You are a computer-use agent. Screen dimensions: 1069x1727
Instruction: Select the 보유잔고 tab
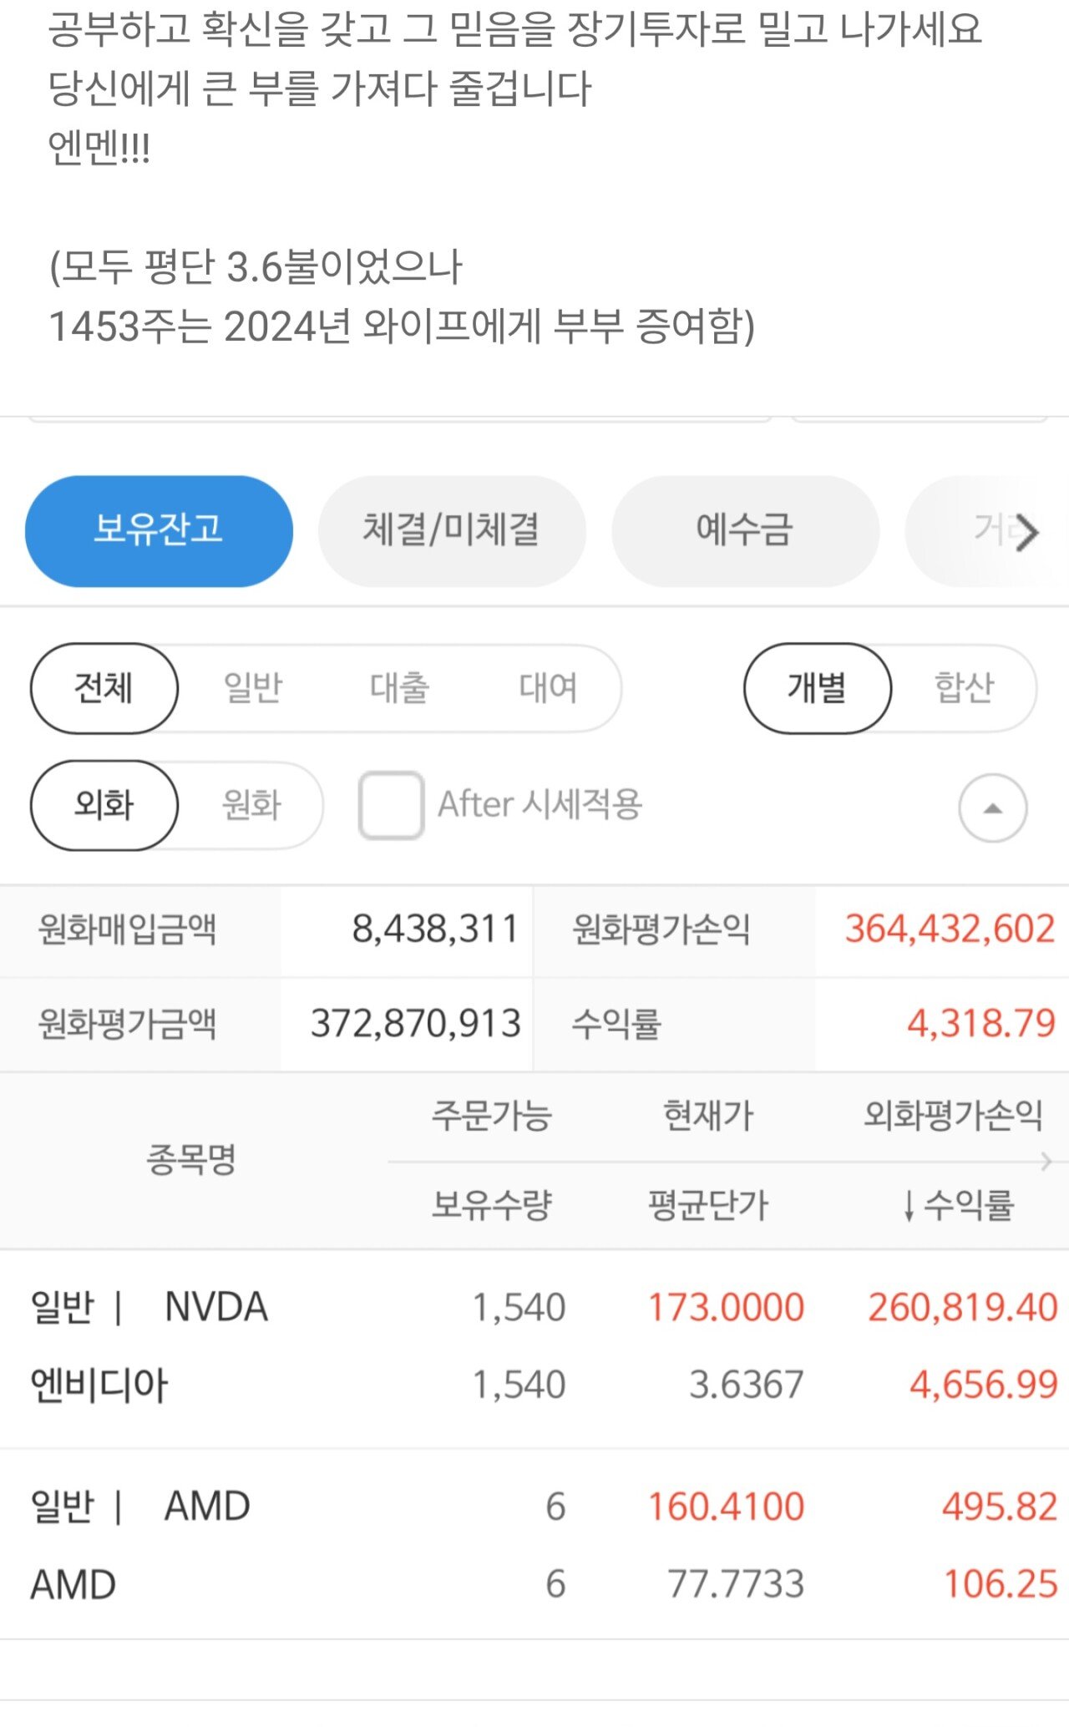(x=159, y=530)
